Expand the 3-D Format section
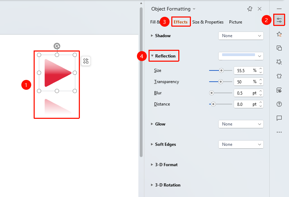This screenshot has width=289, height=197. click(152, 164)
